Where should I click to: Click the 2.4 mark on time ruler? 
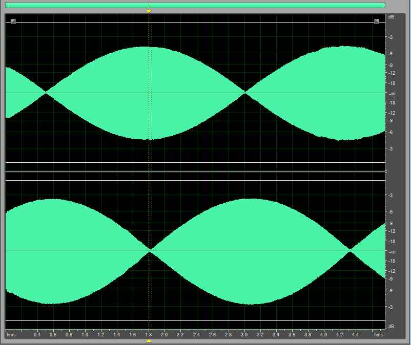[x=196, y=335]
